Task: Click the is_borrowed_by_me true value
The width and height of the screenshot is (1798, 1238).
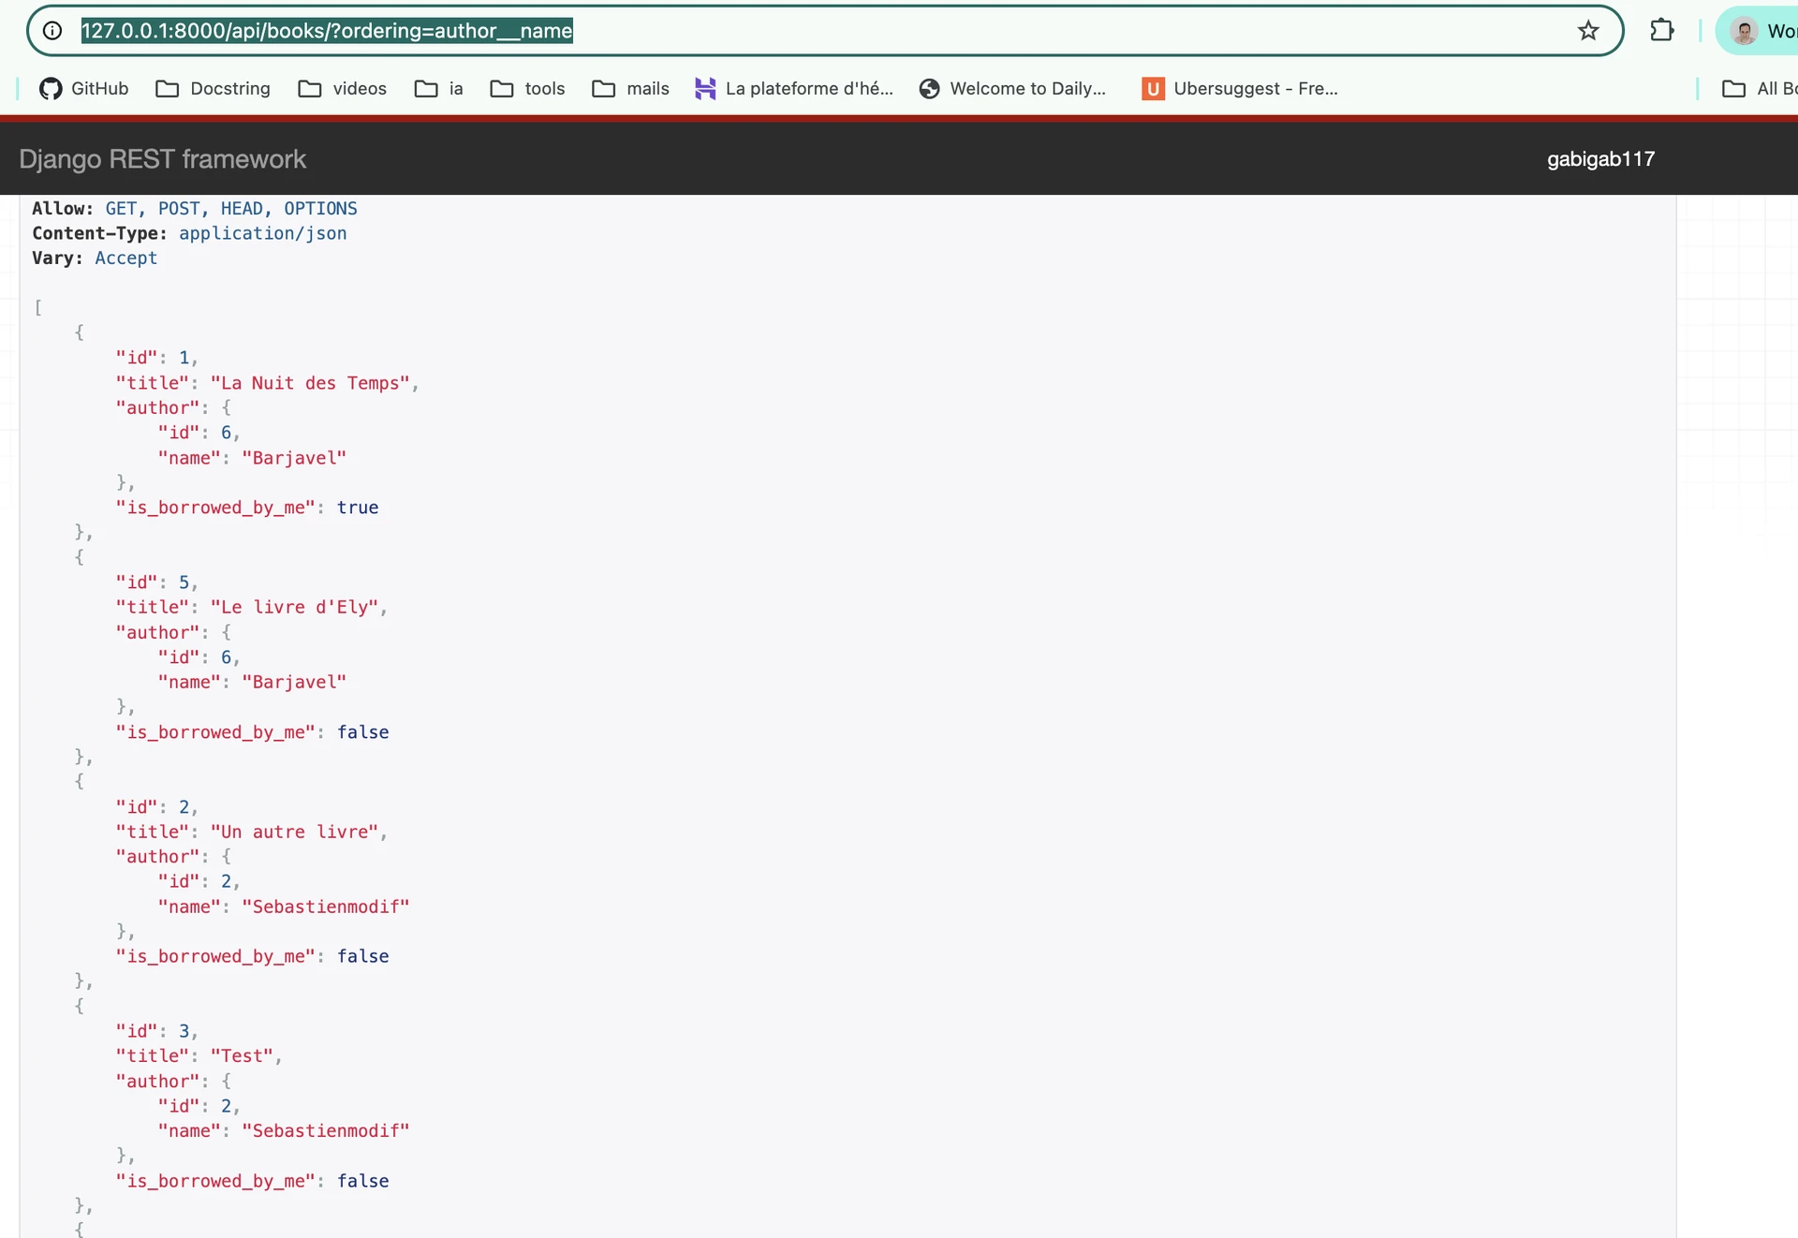Action: (358, 508)
